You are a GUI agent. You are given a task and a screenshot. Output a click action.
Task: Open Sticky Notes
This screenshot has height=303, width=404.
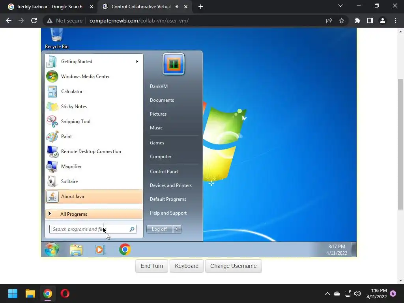tap(94, 107)
